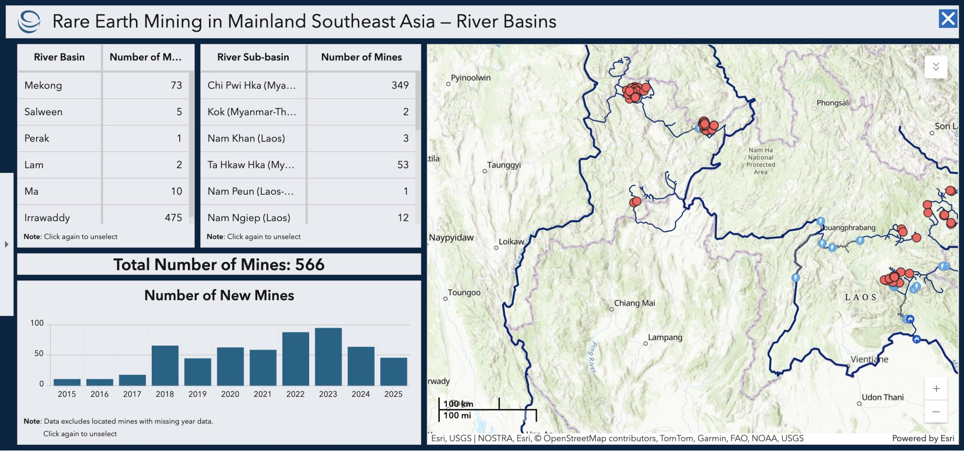Click the River Sub-basin column header
Screen dimensions: 964x453
253,57
